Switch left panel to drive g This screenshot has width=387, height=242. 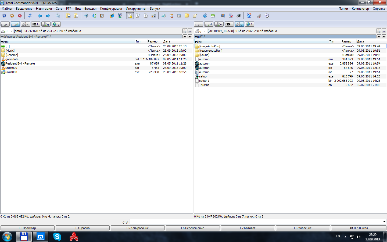click(46, 24)
